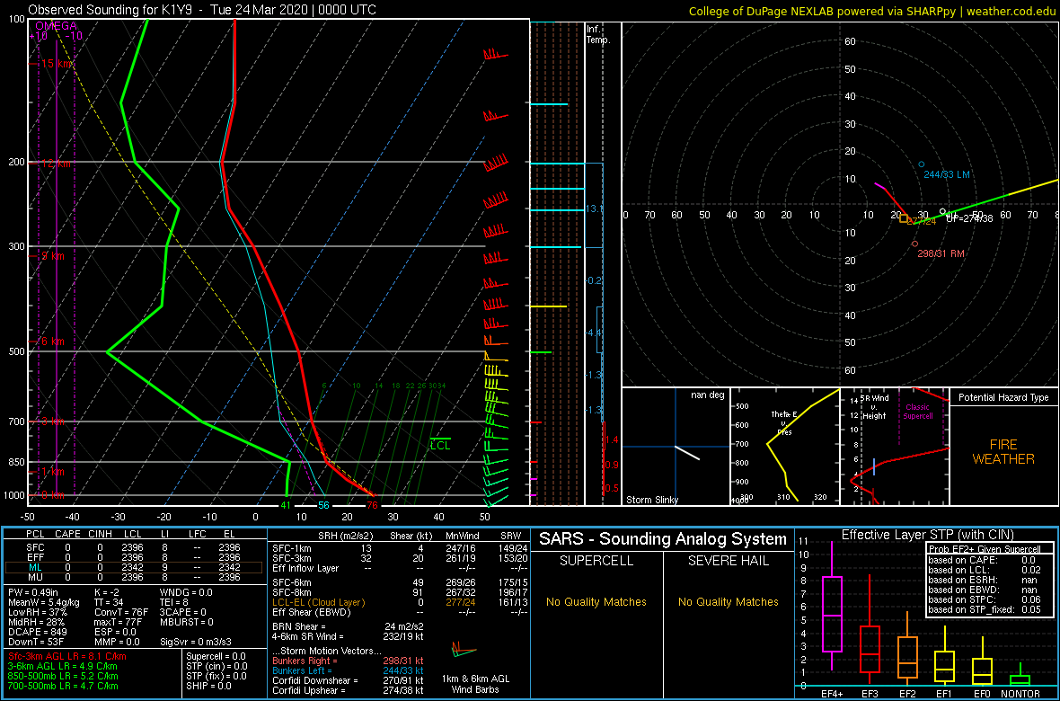Click the Theta E v. Pres label
The image size is (1060, 701).
pos(782,422)
